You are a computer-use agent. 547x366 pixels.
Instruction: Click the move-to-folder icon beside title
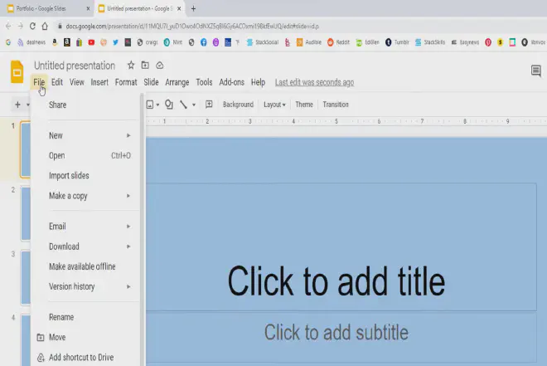145,66
